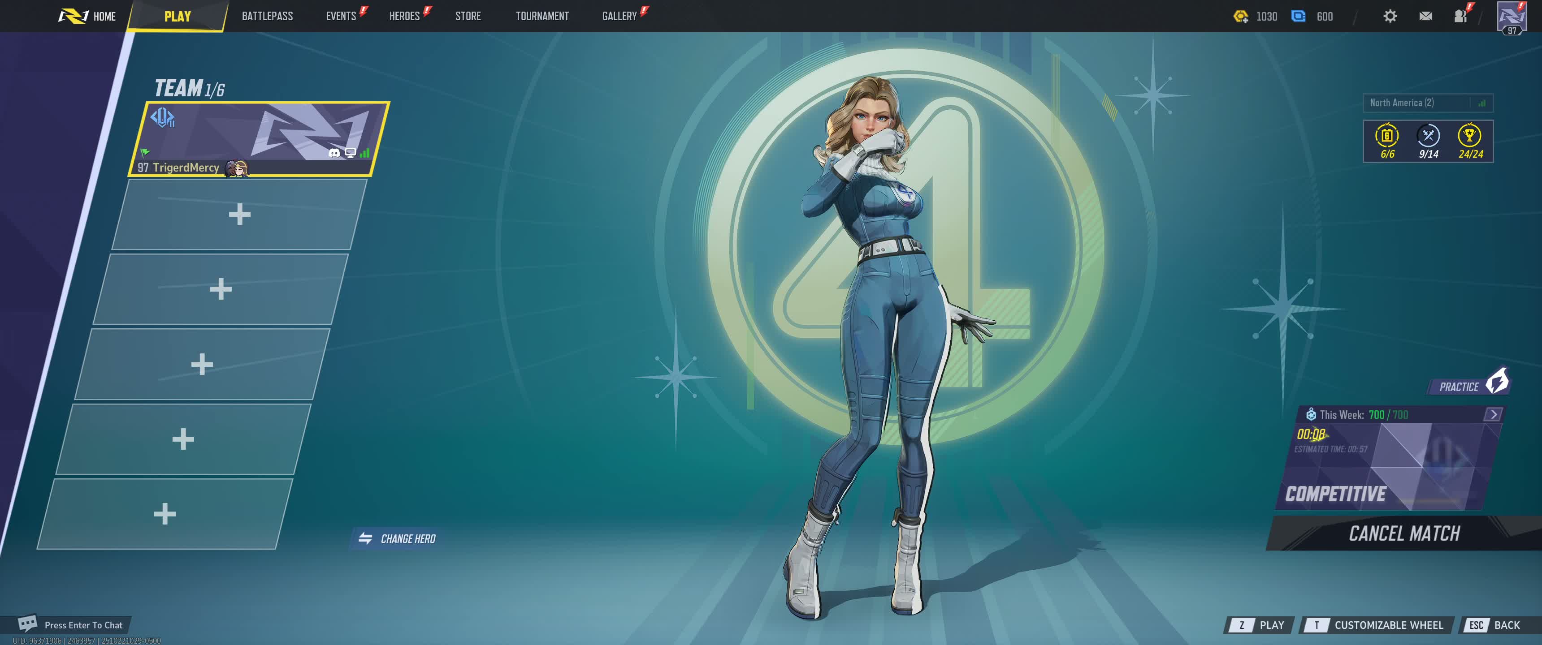Click the Cancel Match button
The image size is (1542, 645).
point(1404,533)
